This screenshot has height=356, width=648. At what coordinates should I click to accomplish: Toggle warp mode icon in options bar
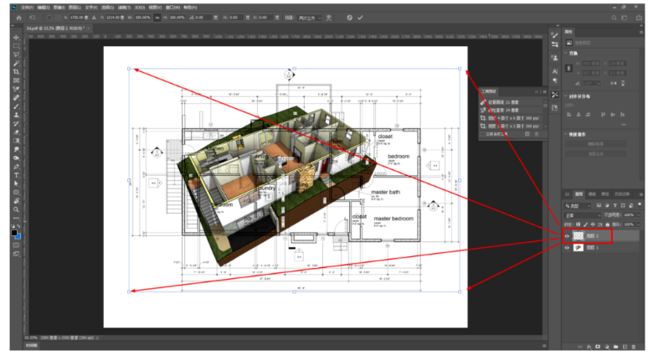click(329, 18)
